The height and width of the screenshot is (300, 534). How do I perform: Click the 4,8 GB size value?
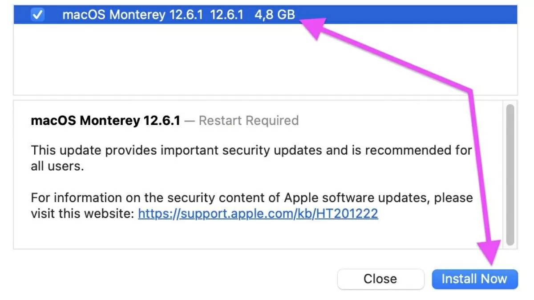(275, 15)
